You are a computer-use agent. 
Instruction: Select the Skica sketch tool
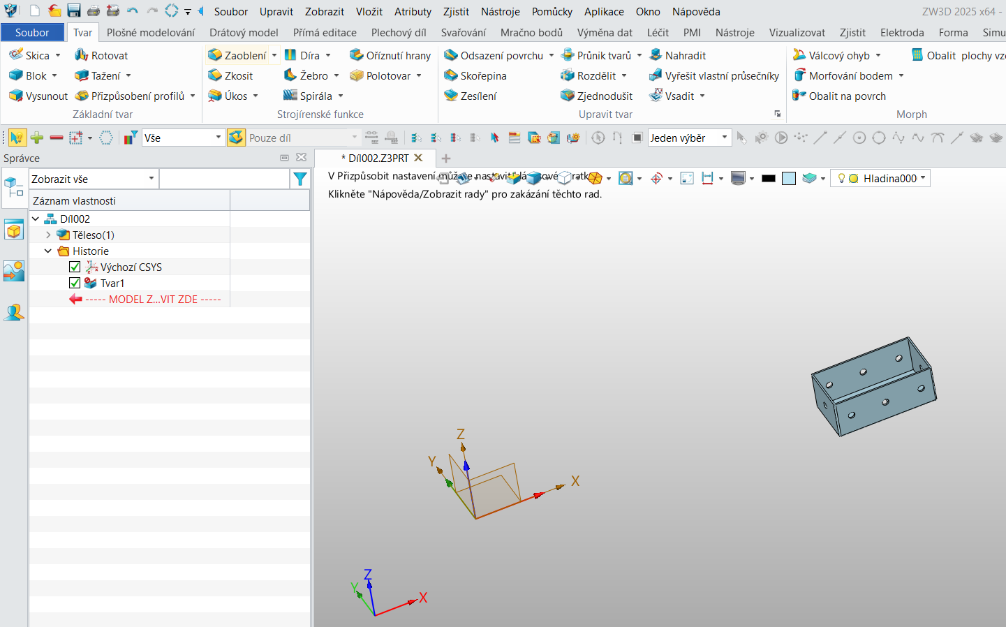click(29, 55)
